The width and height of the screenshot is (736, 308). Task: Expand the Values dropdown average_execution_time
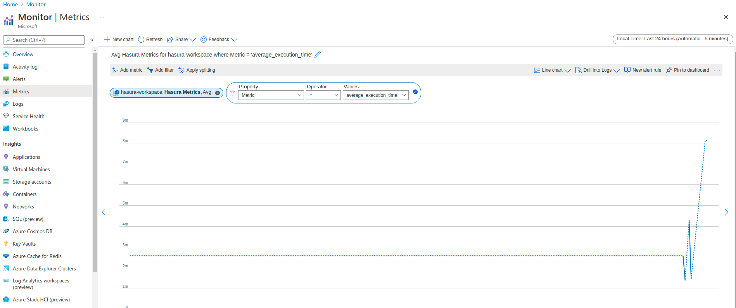tap(375, 95)
